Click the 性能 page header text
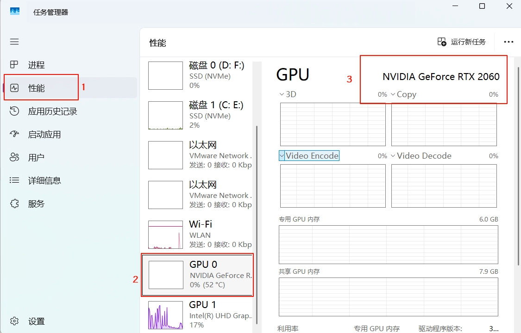Viewport: 521px width, 333px height. point(157,43)
